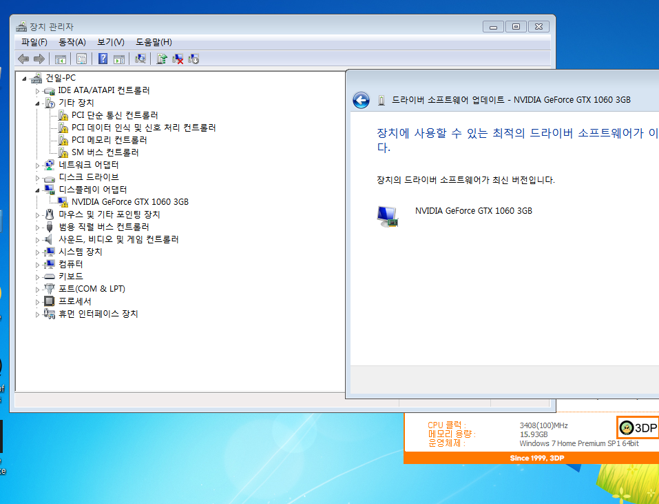Click the toolbar Forward arrow

click(x=39, y=59)
